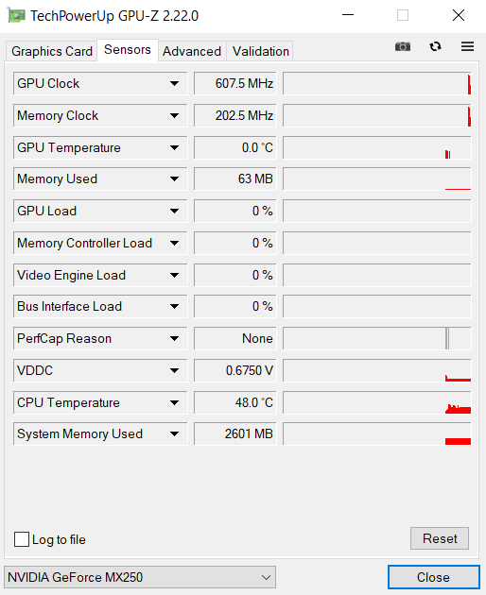Expand the VDDC sensor dropdown

click(x=174, y=370)
